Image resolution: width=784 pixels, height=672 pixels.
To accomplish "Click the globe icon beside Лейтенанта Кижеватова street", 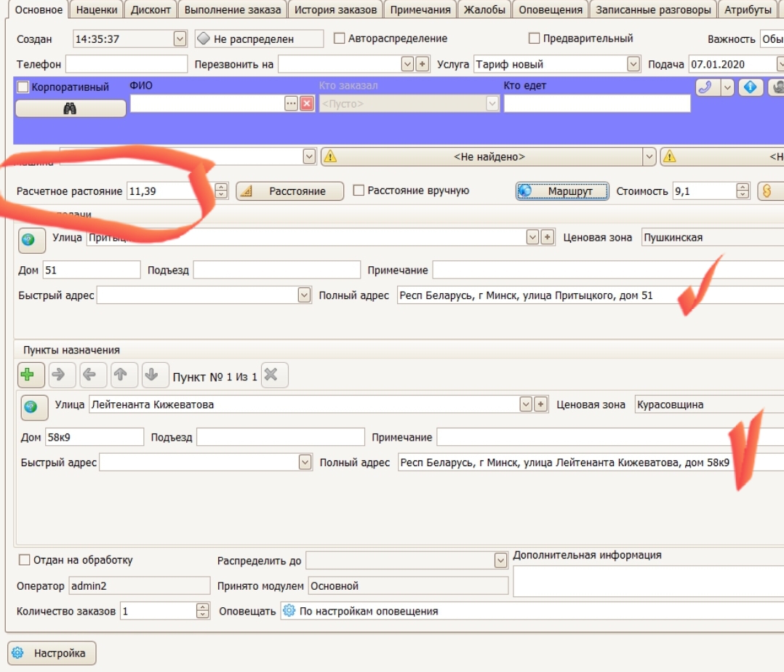I will coord(31,407).
